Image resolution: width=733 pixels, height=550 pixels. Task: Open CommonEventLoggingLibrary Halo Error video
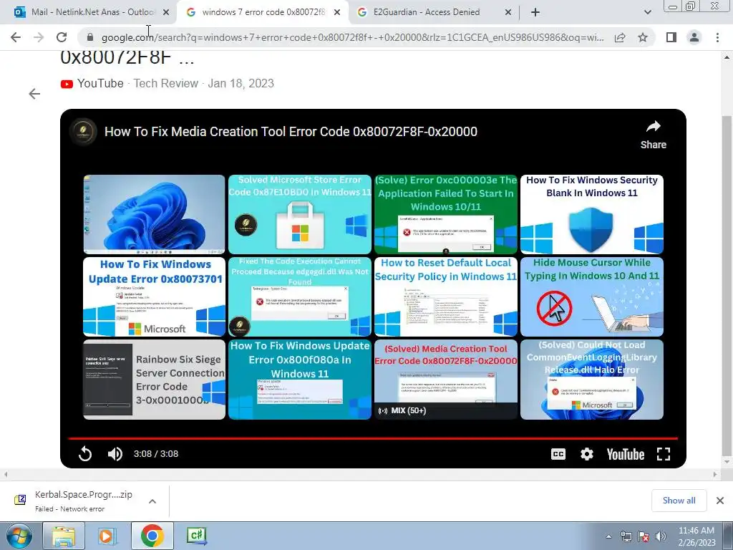592,380
